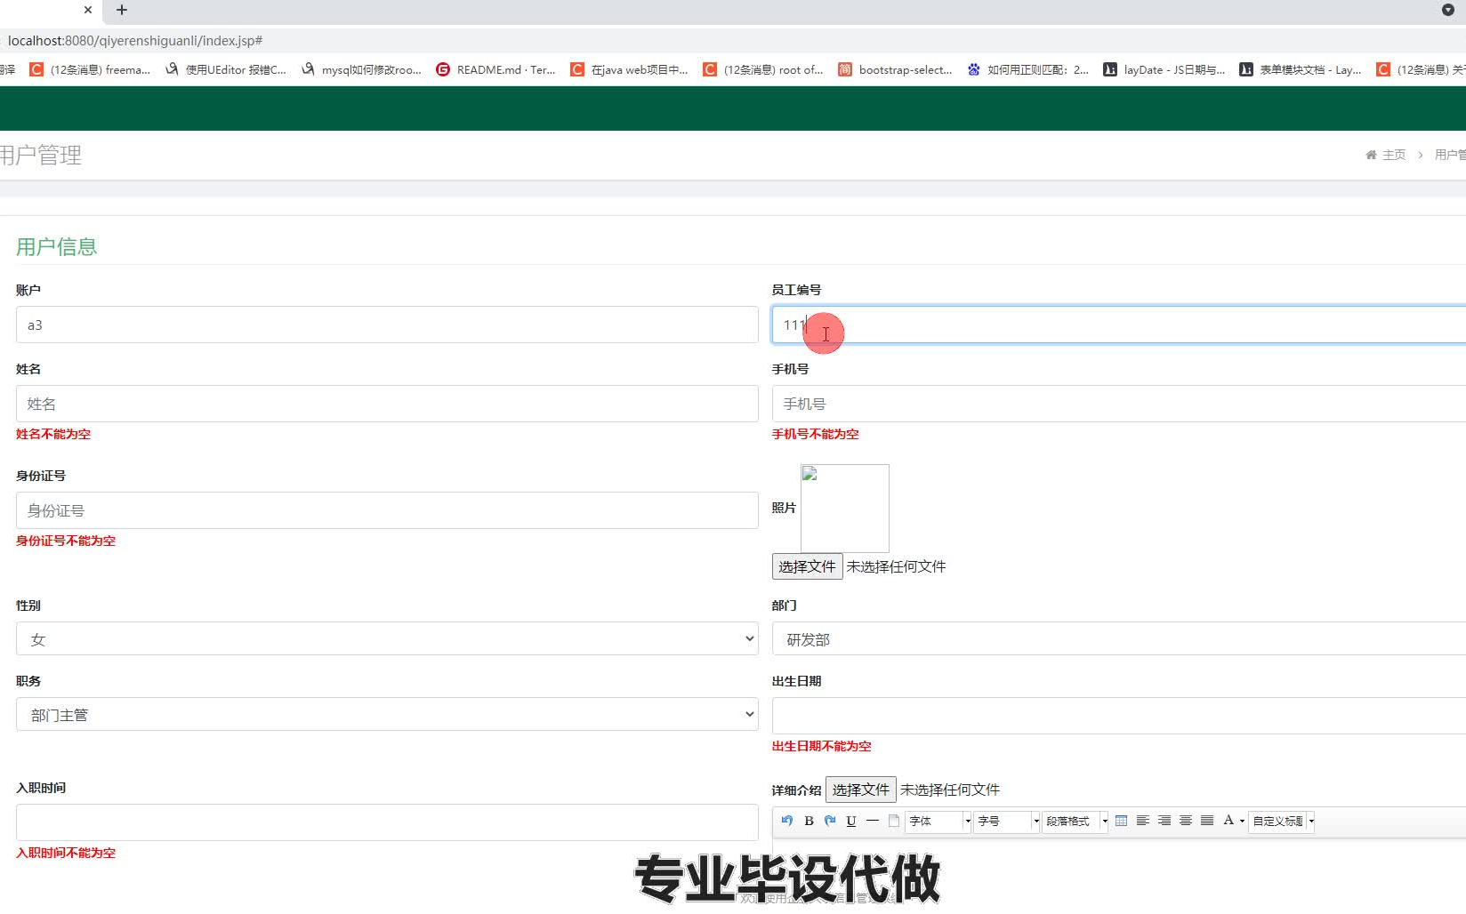Click the 身份证号 ID number field
This screenshot has height=914, width=1466.
click(387, 510)
